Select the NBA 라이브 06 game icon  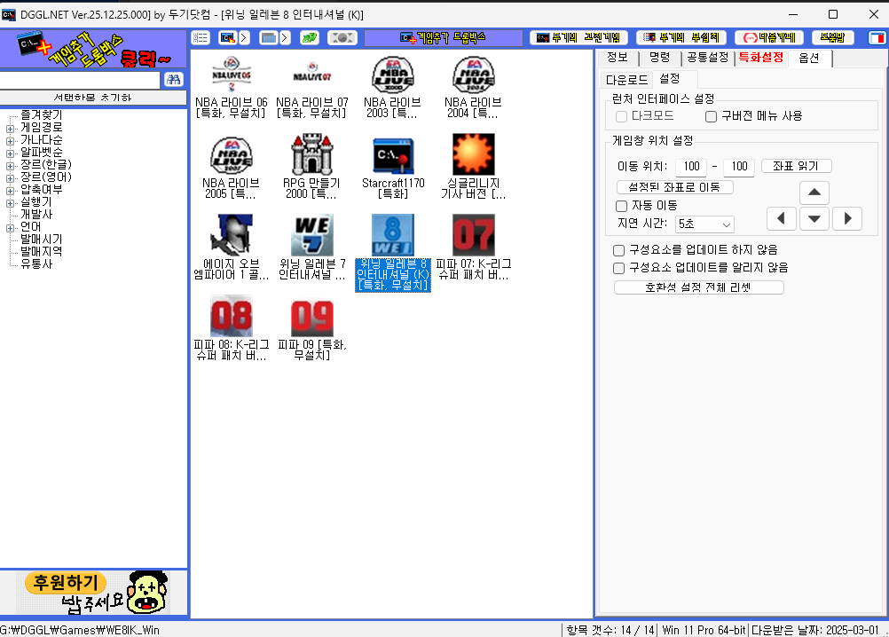coord(232,75)
